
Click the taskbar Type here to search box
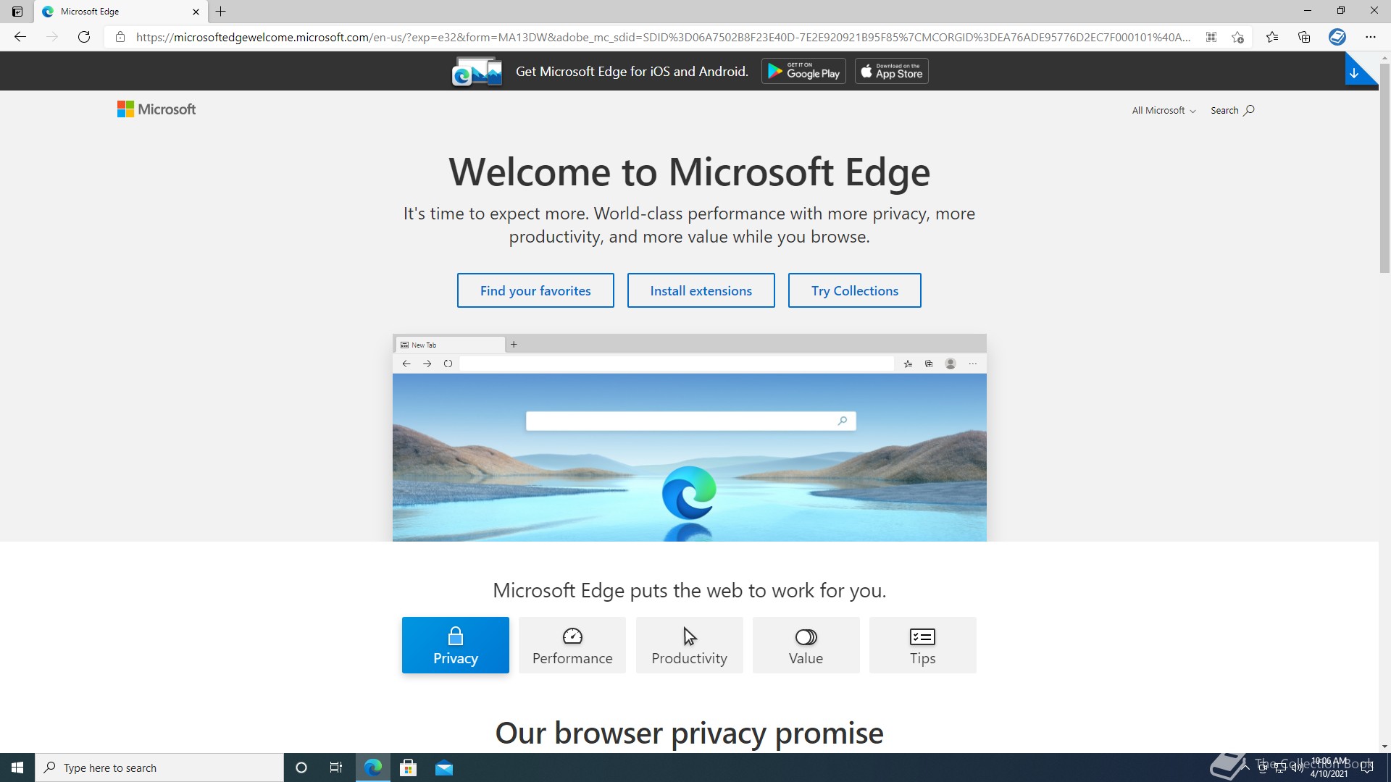click(x=159, y=768)
